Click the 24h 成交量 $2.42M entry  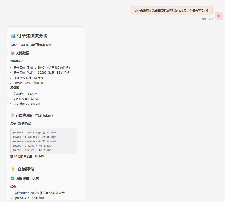tap(26, 99)
